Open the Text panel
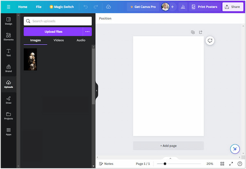 (x=9, y=53)
